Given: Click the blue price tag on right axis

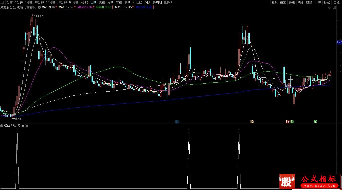Looking at the screenshot, I should click(339, 42).
